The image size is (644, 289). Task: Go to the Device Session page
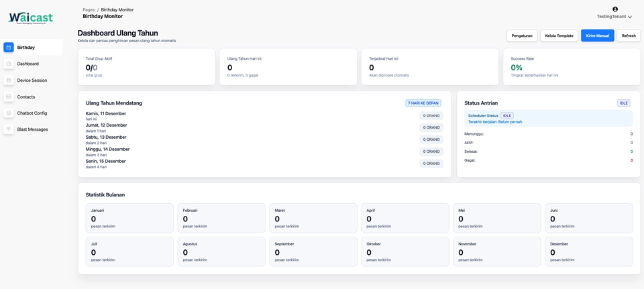click(32, 80)
